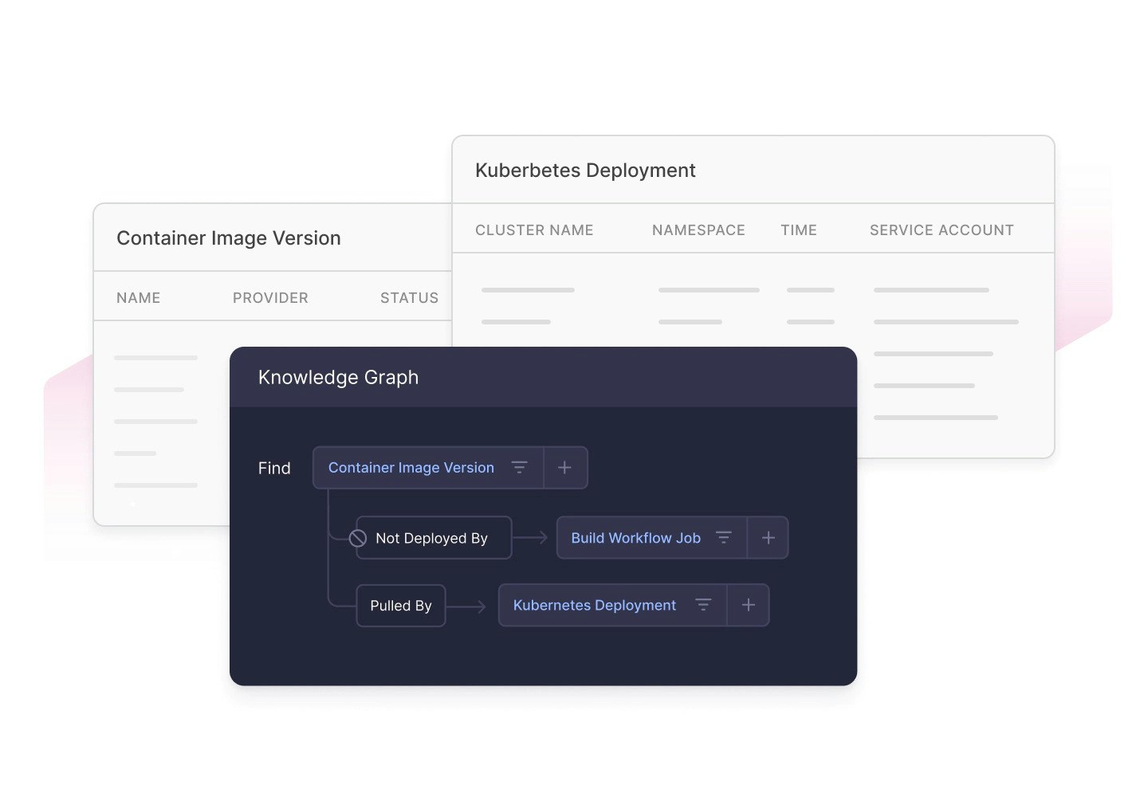1148x797 pixels.
Task: Click the Pulled By relationship node
Action: 401,606
